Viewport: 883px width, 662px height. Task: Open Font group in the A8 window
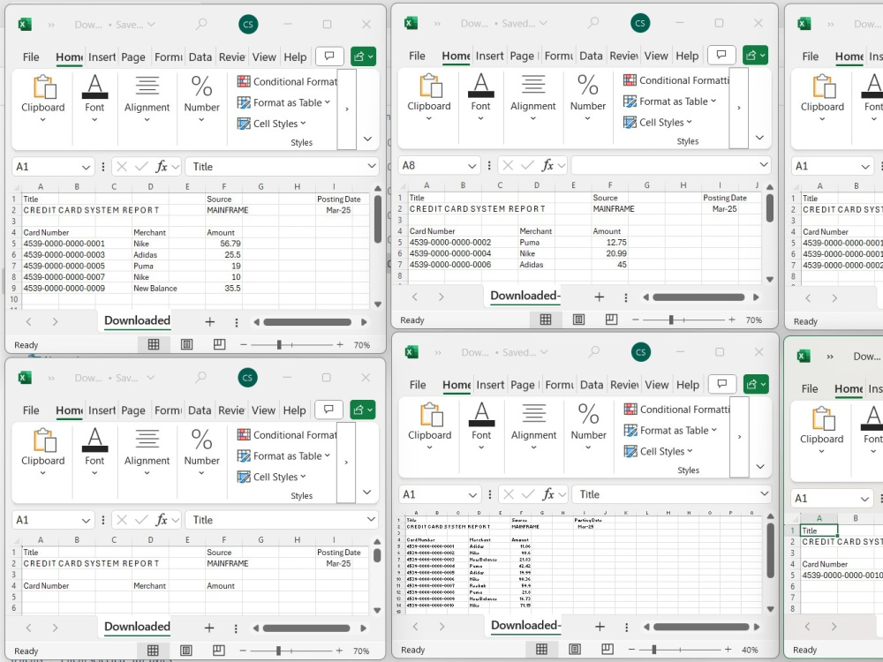coord(481,97)
